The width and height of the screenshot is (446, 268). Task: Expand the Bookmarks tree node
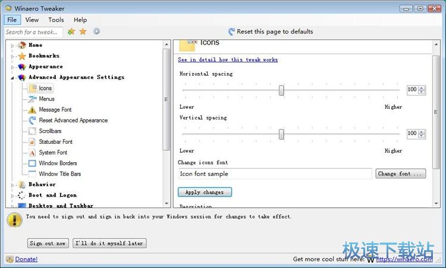pyautogui.click(x=12, y=56)
